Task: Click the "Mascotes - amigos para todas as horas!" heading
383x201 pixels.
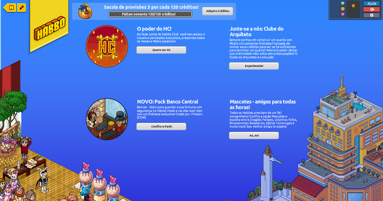Action: coord(263,104)
